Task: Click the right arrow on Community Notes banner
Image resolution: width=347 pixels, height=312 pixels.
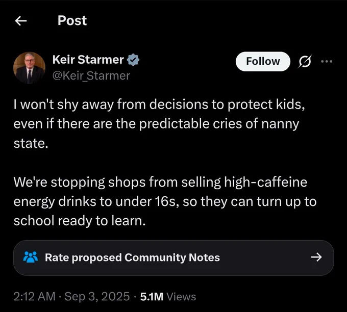Action: click(316, 257)
